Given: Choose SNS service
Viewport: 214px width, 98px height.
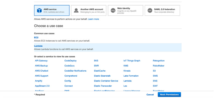Looking at the screenshot, I should pos(155,81).
